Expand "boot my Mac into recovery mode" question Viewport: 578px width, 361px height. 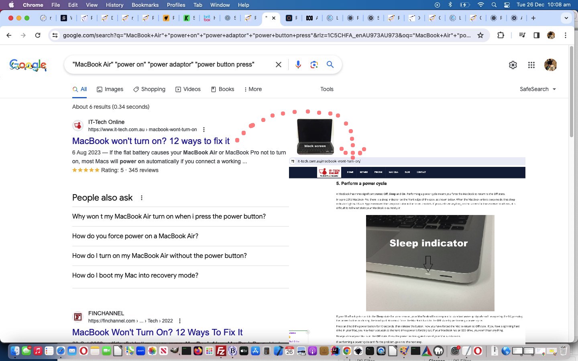click(x=181, y=276)
